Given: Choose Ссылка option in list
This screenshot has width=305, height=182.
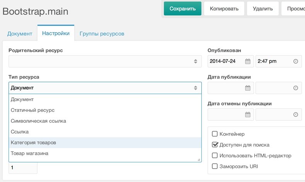Looking at the screenshot, I should [x=105, y=132].
